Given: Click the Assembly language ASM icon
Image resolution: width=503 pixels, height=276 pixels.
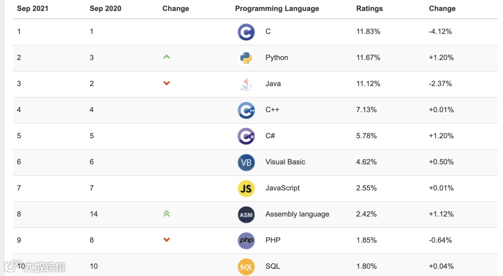Looking at the screenshot, I should coord(246,214).
